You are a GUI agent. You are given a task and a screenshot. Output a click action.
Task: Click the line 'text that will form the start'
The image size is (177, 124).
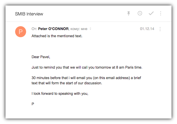pyautogui.click(x=67, y=83)
